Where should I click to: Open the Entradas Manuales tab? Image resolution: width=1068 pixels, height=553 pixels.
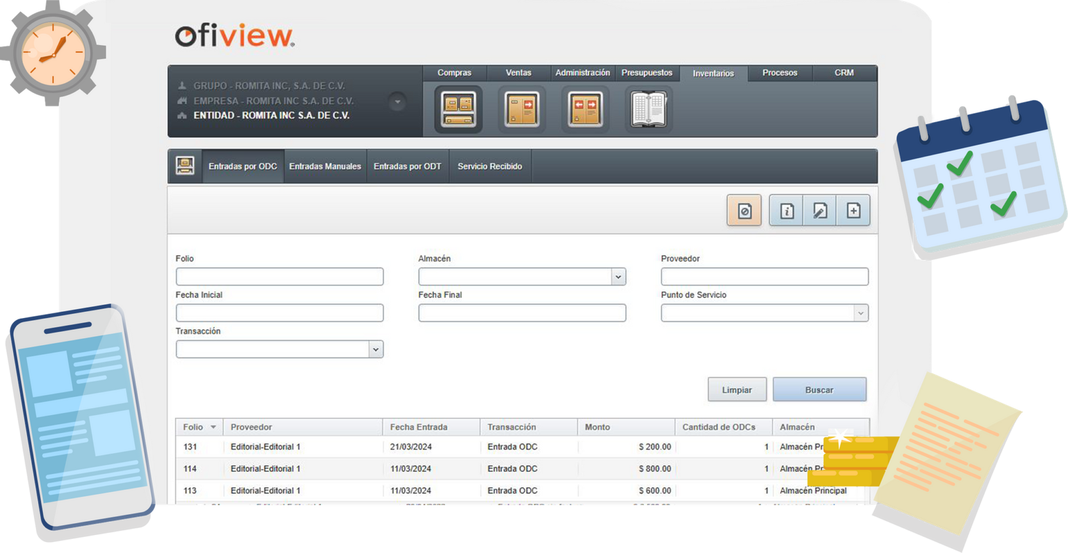tap(325, 167)
